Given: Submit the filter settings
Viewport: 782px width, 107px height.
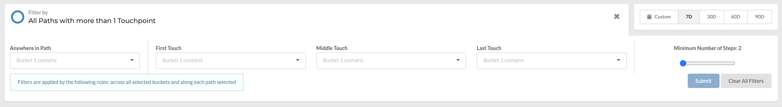Looking at the screenshot, I should [x=703, y=81].
